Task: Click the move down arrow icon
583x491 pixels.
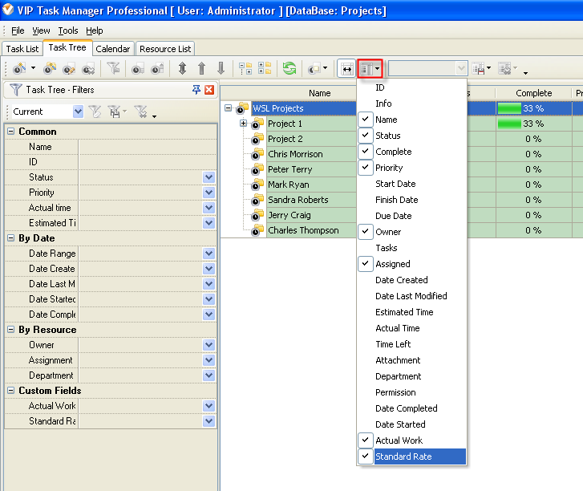Action: pos(219,70)
